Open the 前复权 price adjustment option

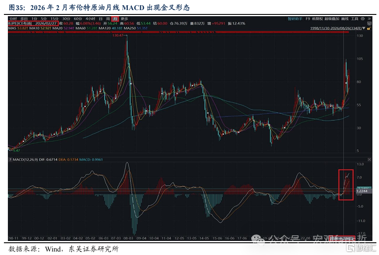[317, 19]
